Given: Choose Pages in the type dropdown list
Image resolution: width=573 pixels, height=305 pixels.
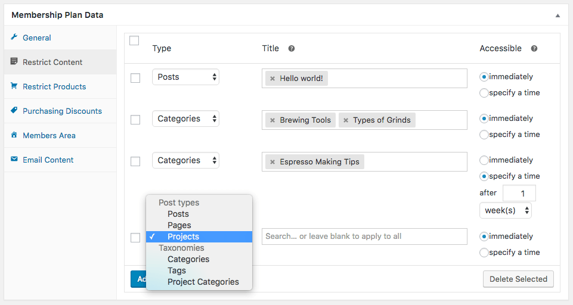Looking at the screenshot, I should pyautogui.click(x=179, y=225).
